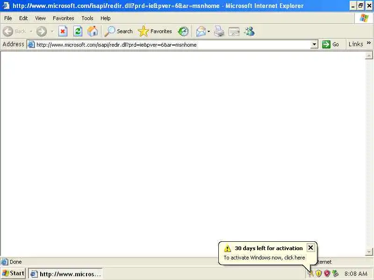Expand the Address bar dropdown list

[314, 44]
